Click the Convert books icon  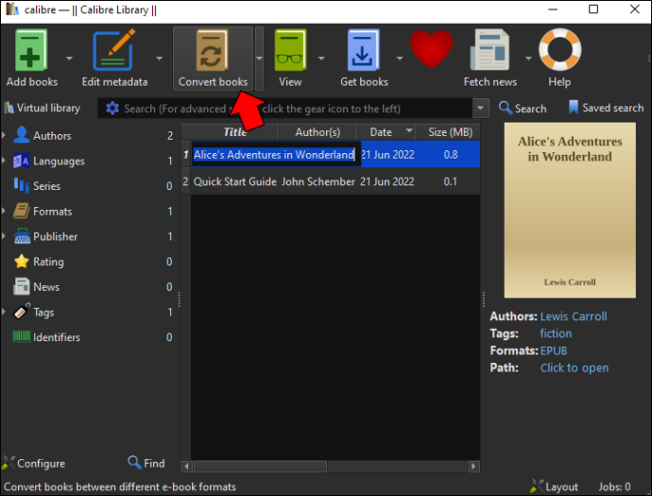pos(212,50)
